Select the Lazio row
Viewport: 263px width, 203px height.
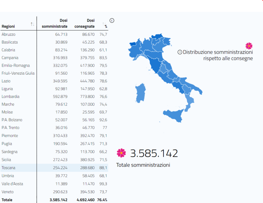(x=54, y=81)
